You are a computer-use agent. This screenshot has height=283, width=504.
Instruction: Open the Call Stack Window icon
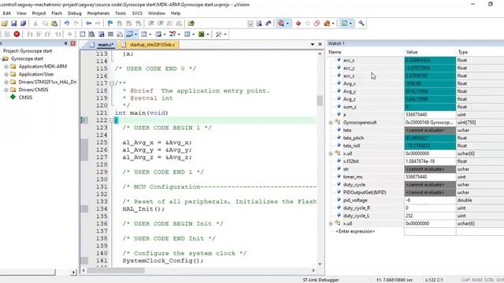(120, 34)
